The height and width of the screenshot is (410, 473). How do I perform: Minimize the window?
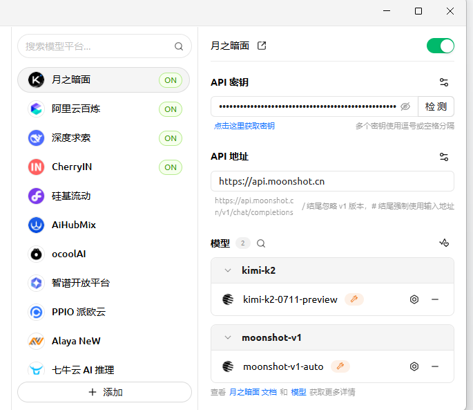[387, 11]
